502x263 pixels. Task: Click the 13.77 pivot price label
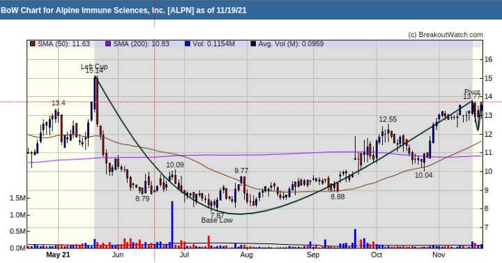pos(472,97)
